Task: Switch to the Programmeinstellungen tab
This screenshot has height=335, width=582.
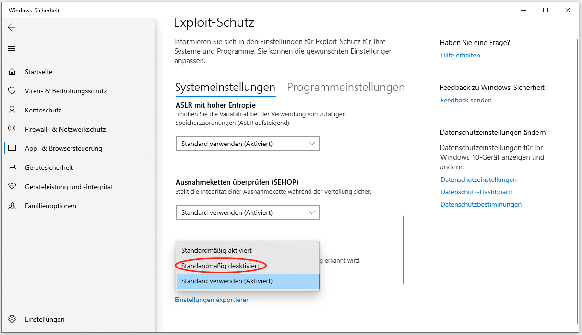Action: click(x=345, y=88)
